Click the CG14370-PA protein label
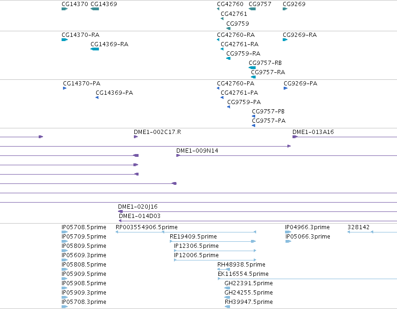397x309 pixels. (x=82, y=84)
